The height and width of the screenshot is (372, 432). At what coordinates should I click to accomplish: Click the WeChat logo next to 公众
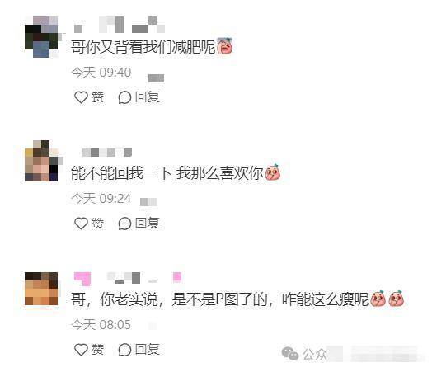pyautogui.click(x=290, y=353)
